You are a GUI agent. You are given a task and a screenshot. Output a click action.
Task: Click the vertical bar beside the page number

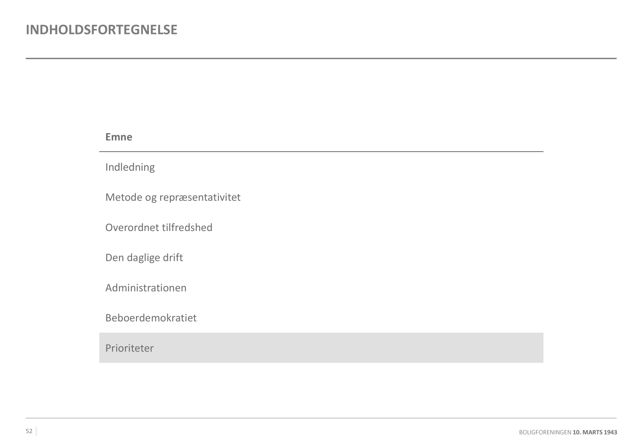(x=36, y=432)
